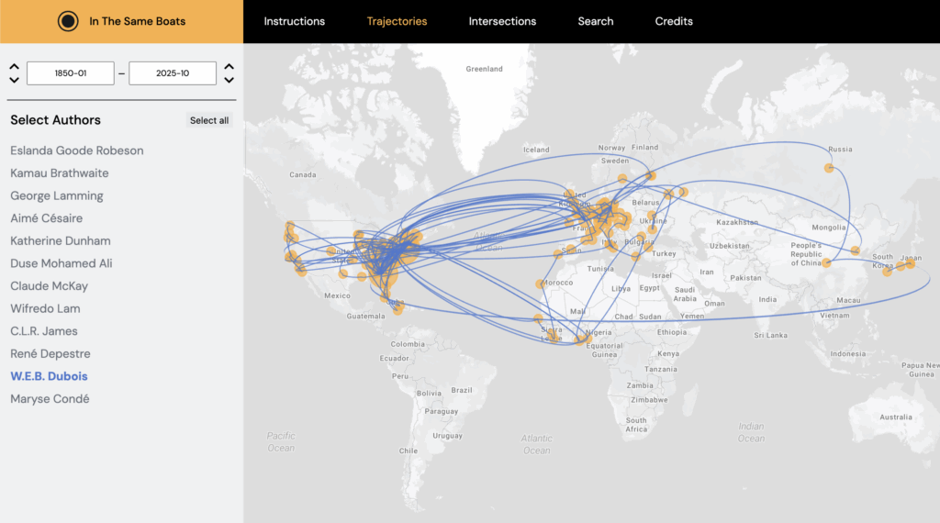The width and height of the screenshot is (940, 523).
Task: Select author Wifredo Lam
Action: pyautogui.click(x=45, y=308)
